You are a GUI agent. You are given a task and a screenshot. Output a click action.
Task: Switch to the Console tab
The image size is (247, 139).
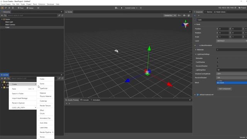point(85,100)
